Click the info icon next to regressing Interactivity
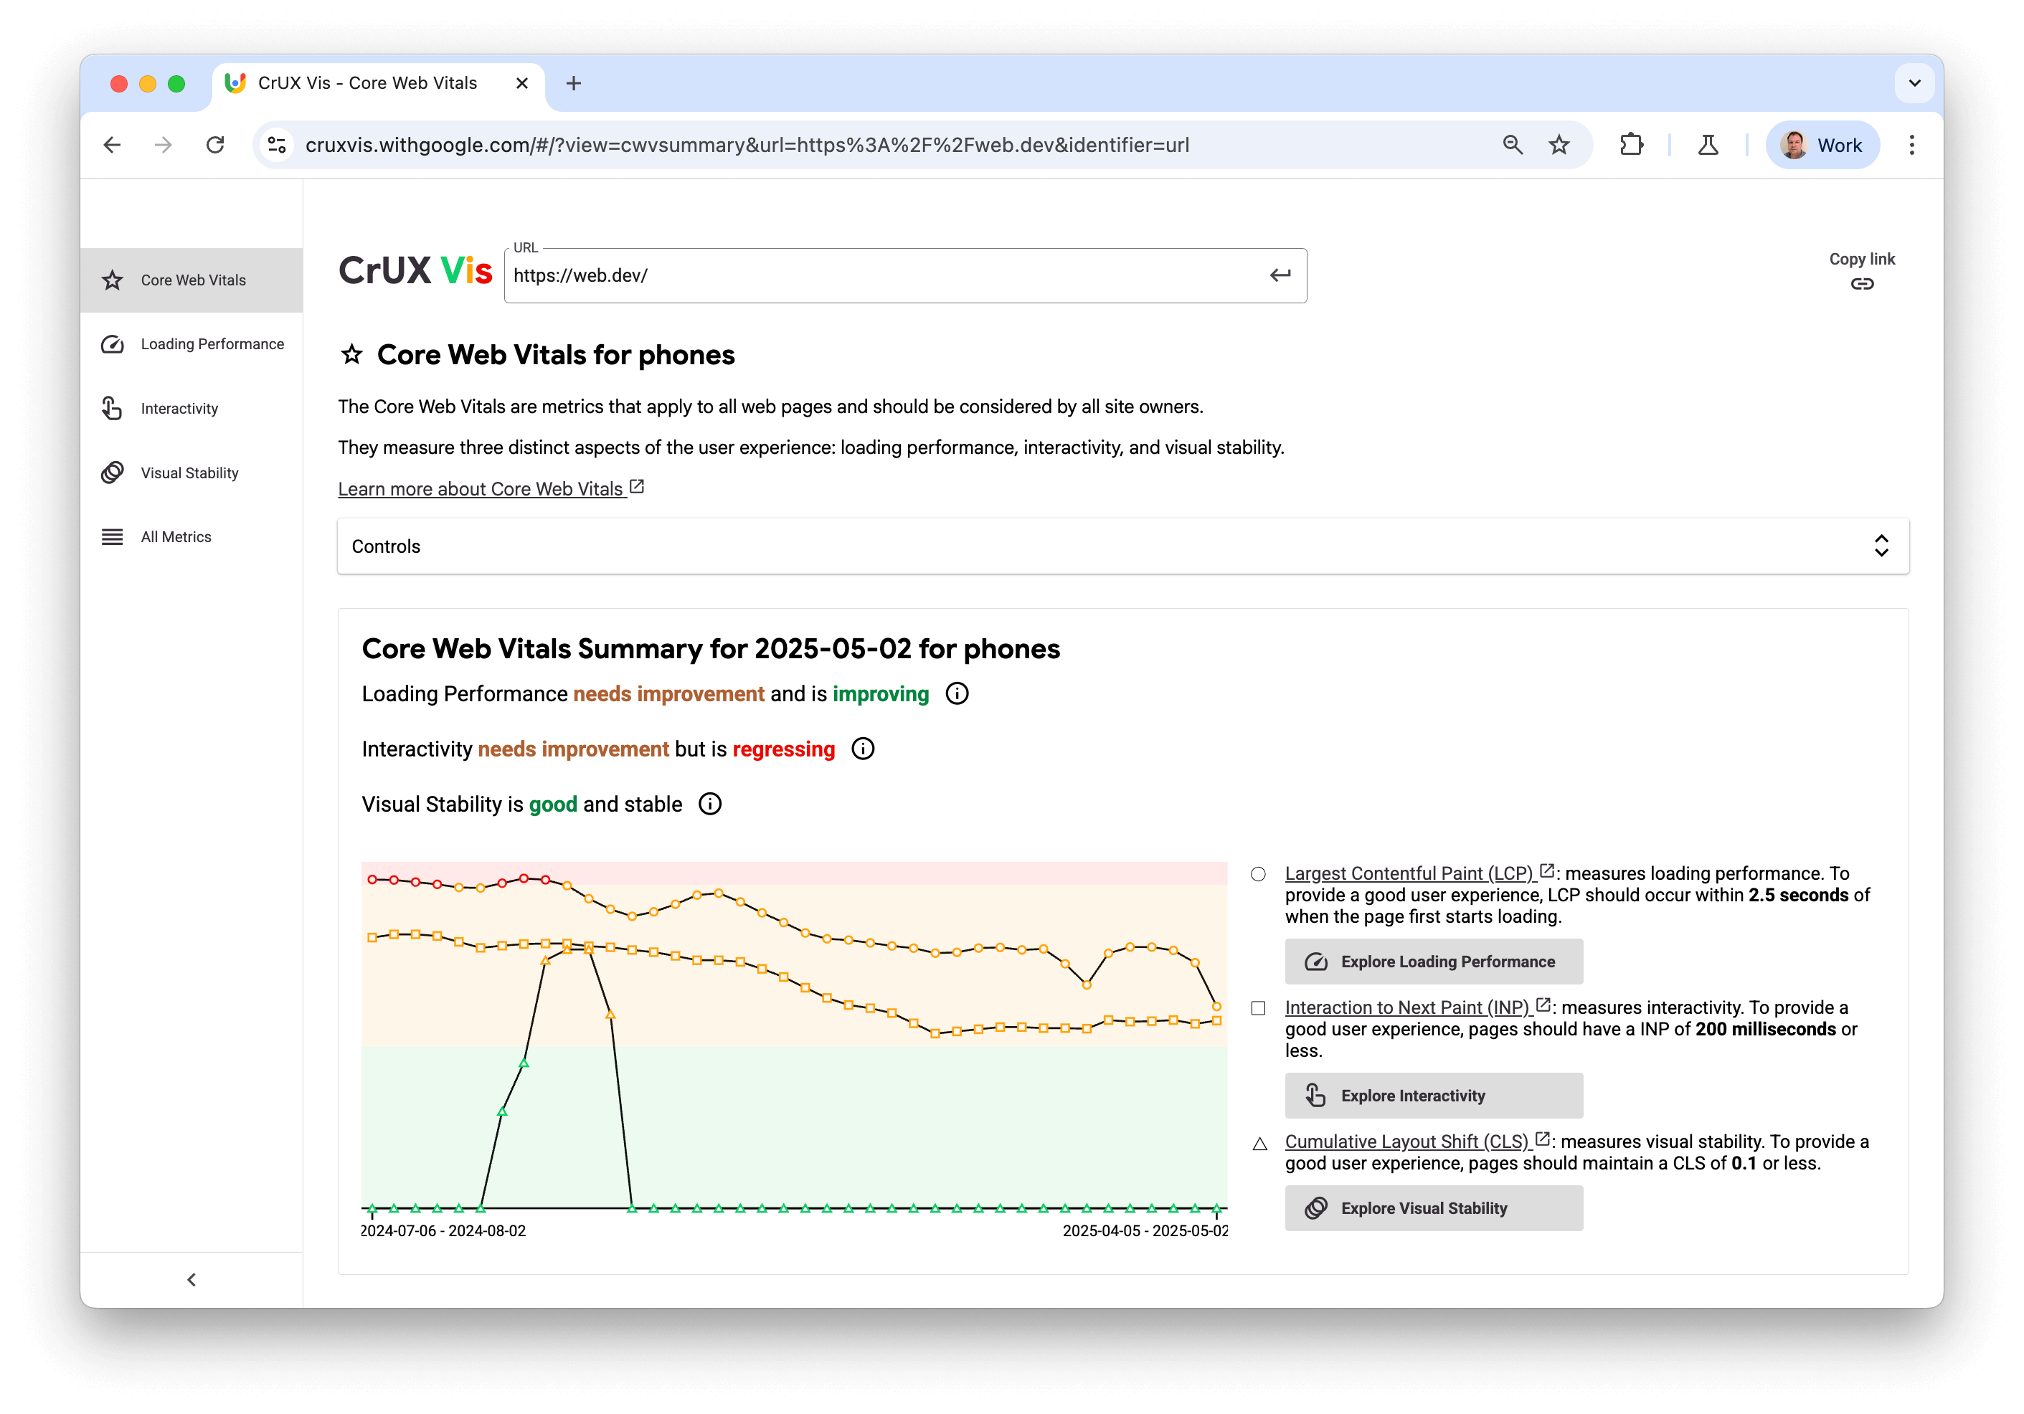Image resolution: width=2024 pixels, height=1414 pixels. pyautogui.click(x=862, y=749)
